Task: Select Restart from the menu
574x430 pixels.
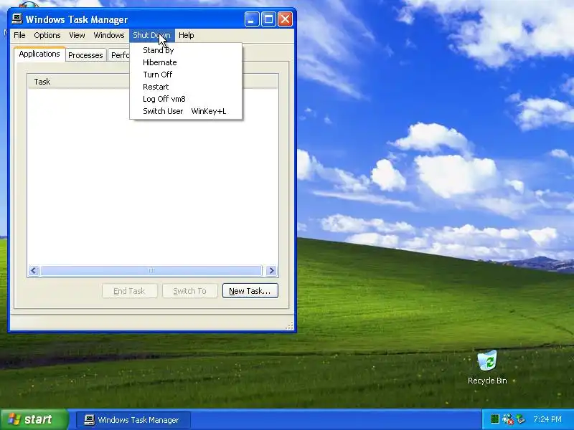Action: pos(186,87)
